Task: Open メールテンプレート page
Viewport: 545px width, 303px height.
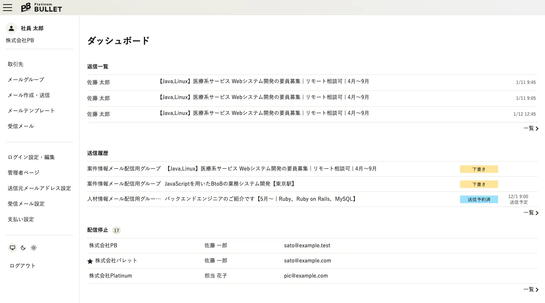Action: click(x=31, y=110)
